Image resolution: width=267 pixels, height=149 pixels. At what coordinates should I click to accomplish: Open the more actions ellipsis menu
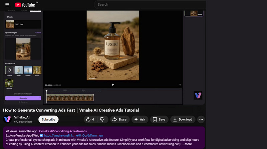point(201,119)
